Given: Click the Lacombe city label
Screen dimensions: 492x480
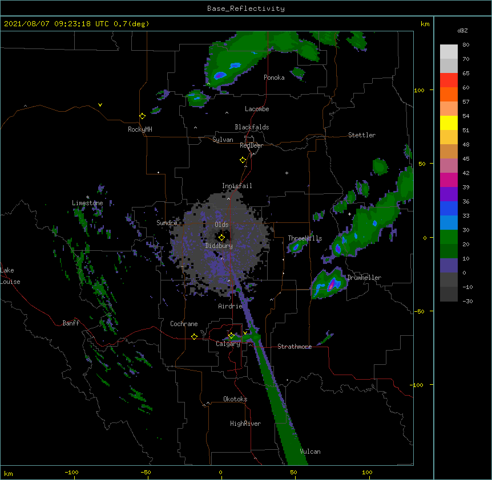Looking at the screenshot, I should tap(257, 109).
